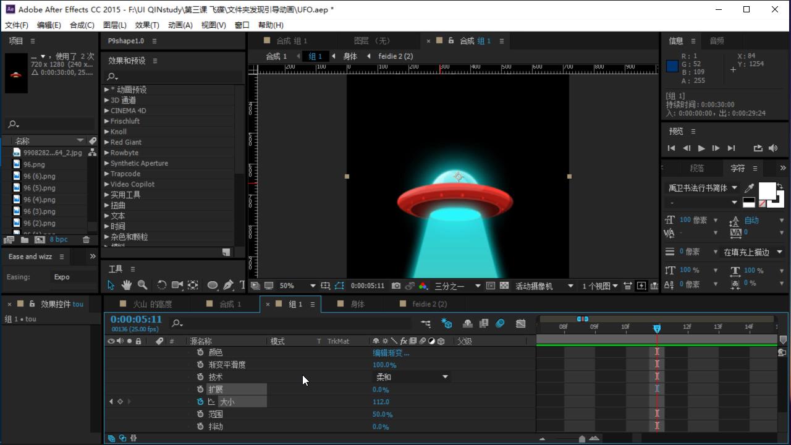Screen dimensions: 791x445
Task: Toggle stopwatch for 颜色 property
Action: click(200, 352)
